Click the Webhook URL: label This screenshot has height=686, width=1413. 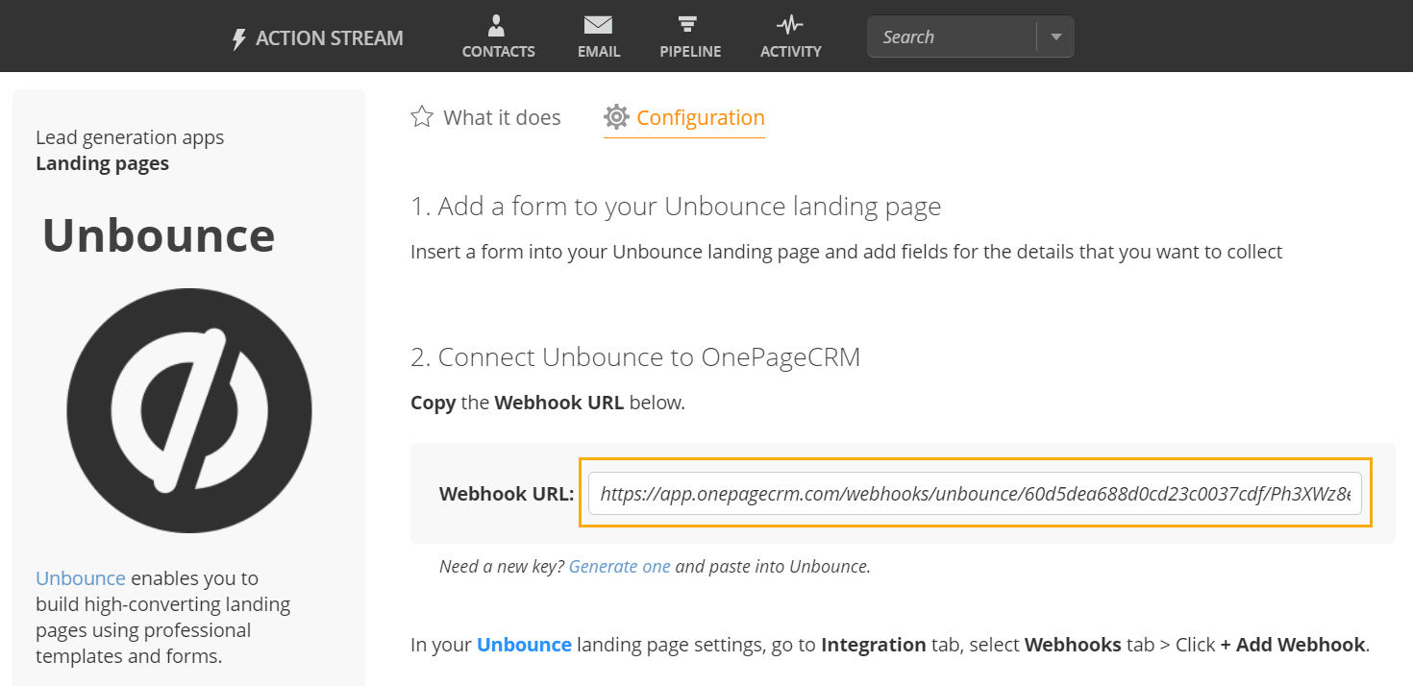coord(507,494)
